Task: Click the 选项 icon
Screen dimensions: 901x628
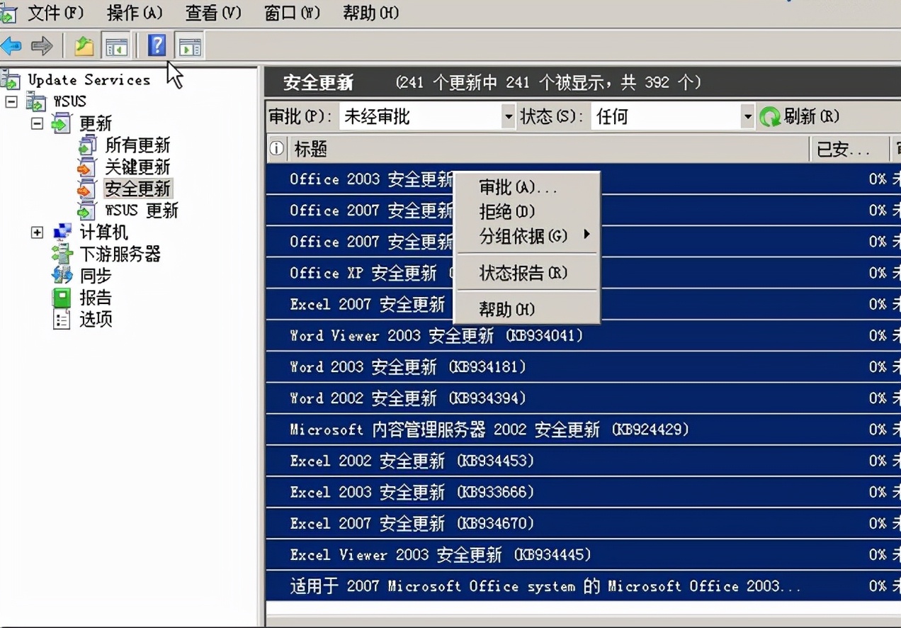Action: 62,319
